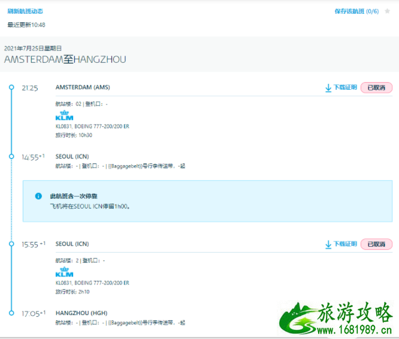The image size is (399, 339).
Task: Select timeline marker at 21:25
Action: 11,87
